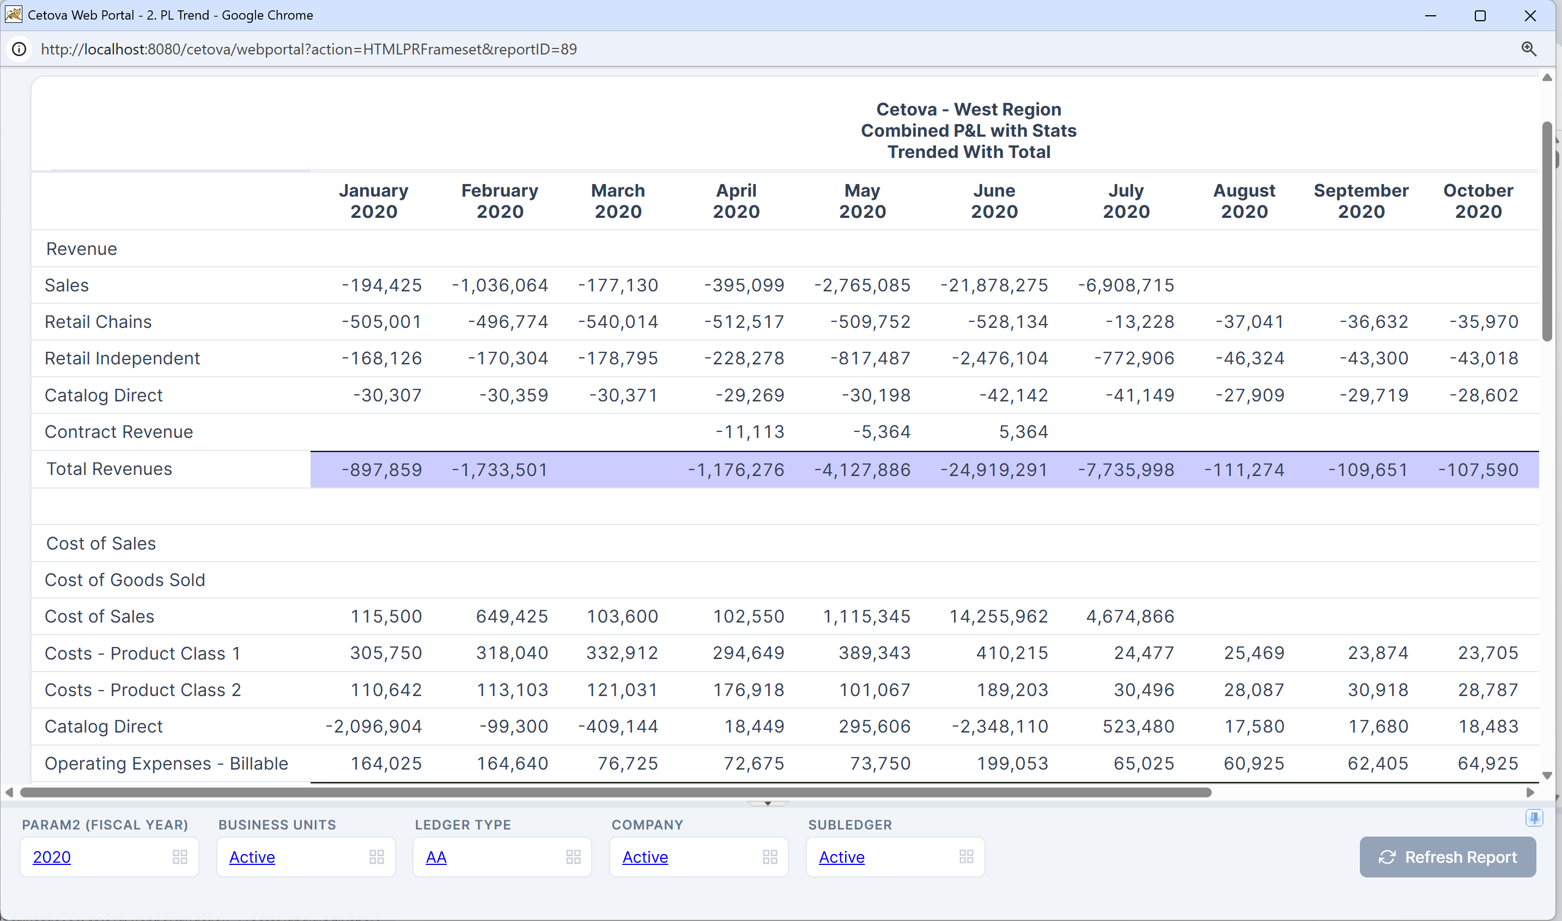This screenshot has width=1562, height=921.
Task: Open the Company Active dropdown
Action: (x=645, y=856)
